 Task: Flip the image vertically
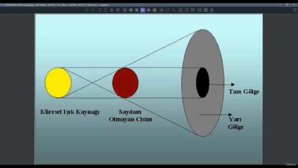point(118,10)
